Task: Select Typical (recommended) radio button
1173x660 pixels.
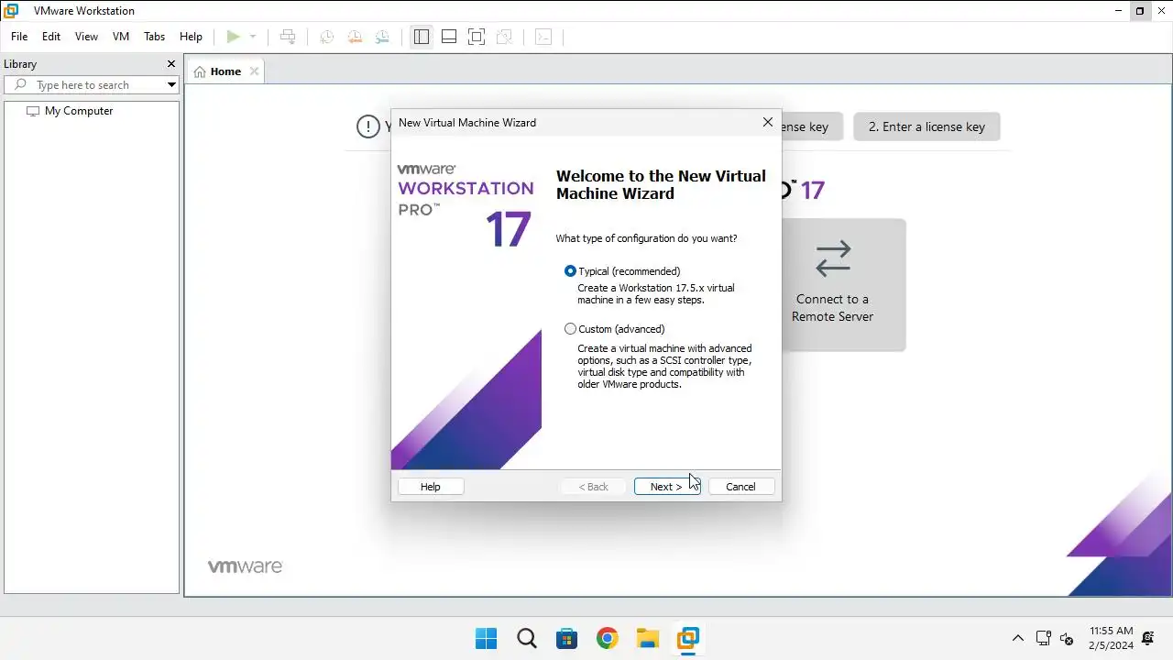Action: click(x=571, y=271)
